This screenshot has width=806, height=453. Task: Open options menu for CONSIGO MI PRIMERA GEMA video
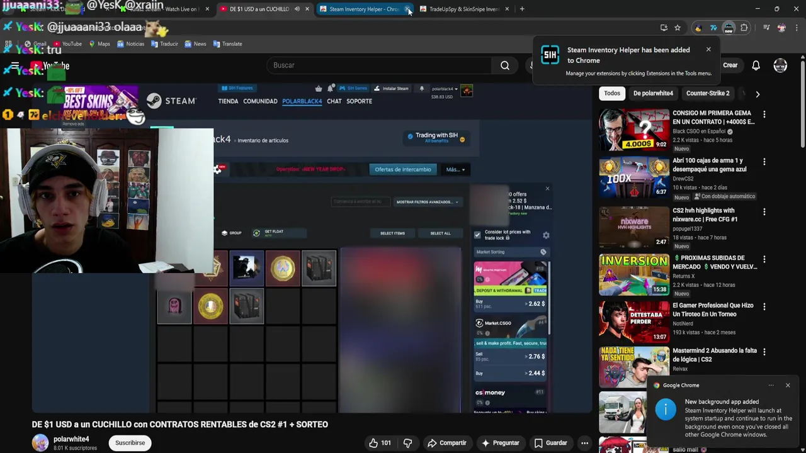click(x=764, y=115)
